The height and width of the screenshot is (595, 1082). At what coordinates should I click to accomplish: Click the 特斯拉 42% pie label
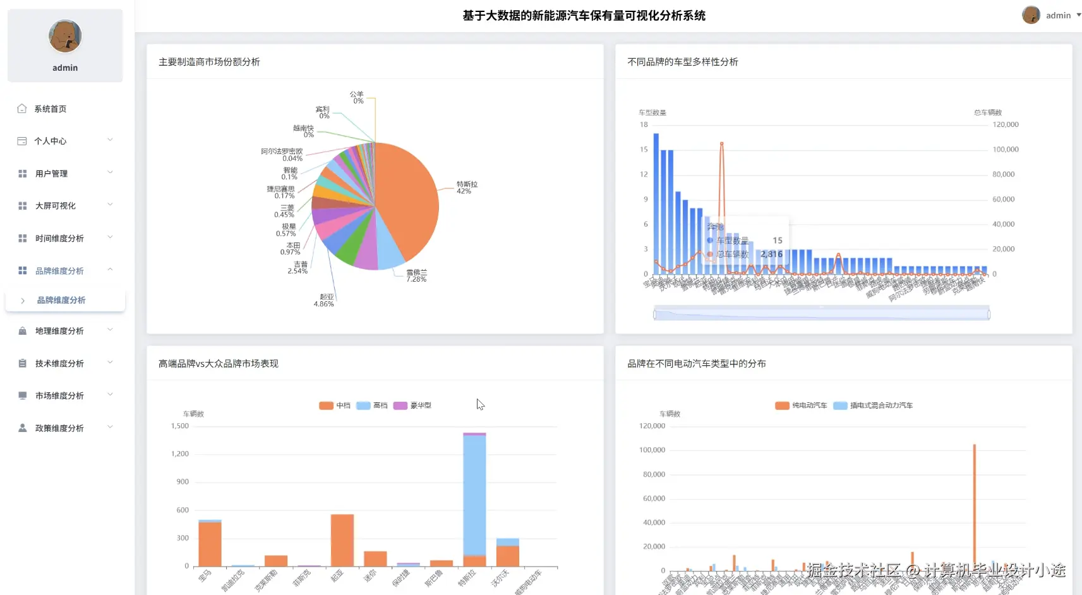[x=467, y=188]
